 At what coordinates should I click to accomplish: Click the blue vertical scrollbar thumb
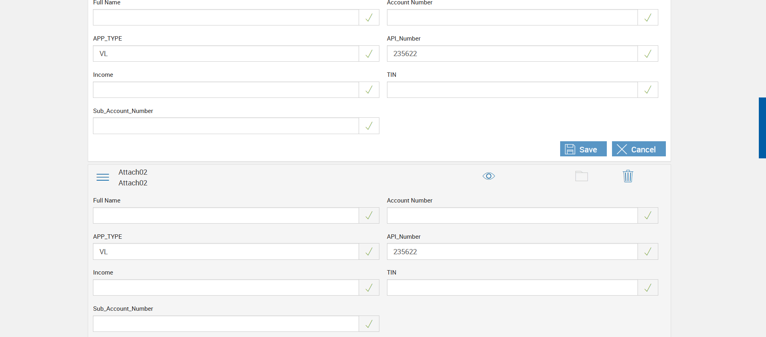[x=762, y=128]
